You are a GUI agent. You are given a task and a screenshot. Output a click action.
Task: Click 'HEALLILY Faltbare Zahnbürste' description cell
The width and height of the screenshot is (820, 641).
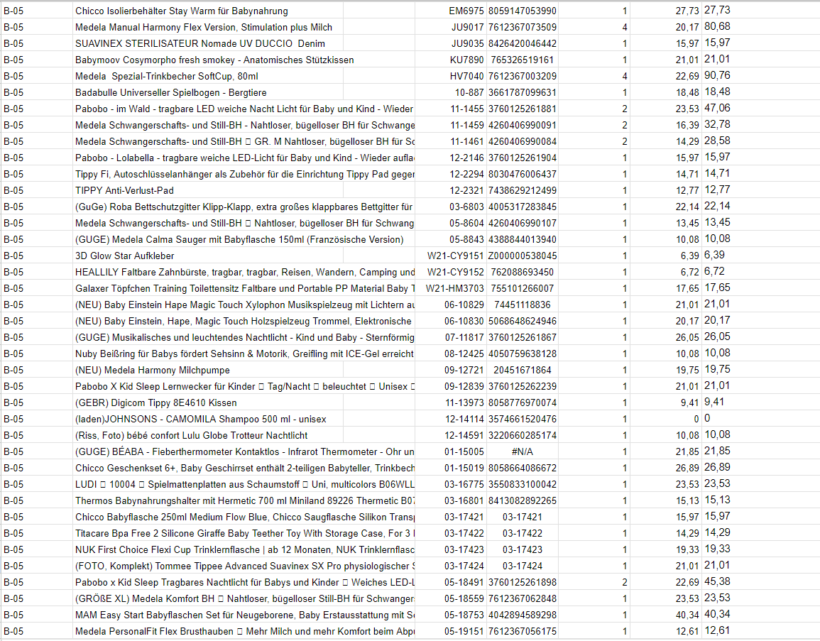point(244,272)
